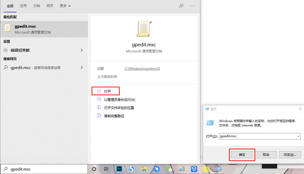Screen dimensions: 304x174
Task: Select the 全部 search tab
Action: (10, 6)
